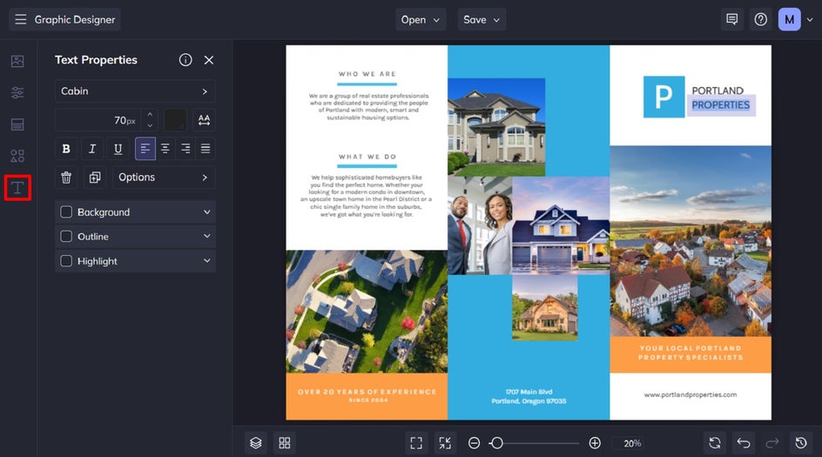Show Text Properties info icon

(x=185, y=60)
